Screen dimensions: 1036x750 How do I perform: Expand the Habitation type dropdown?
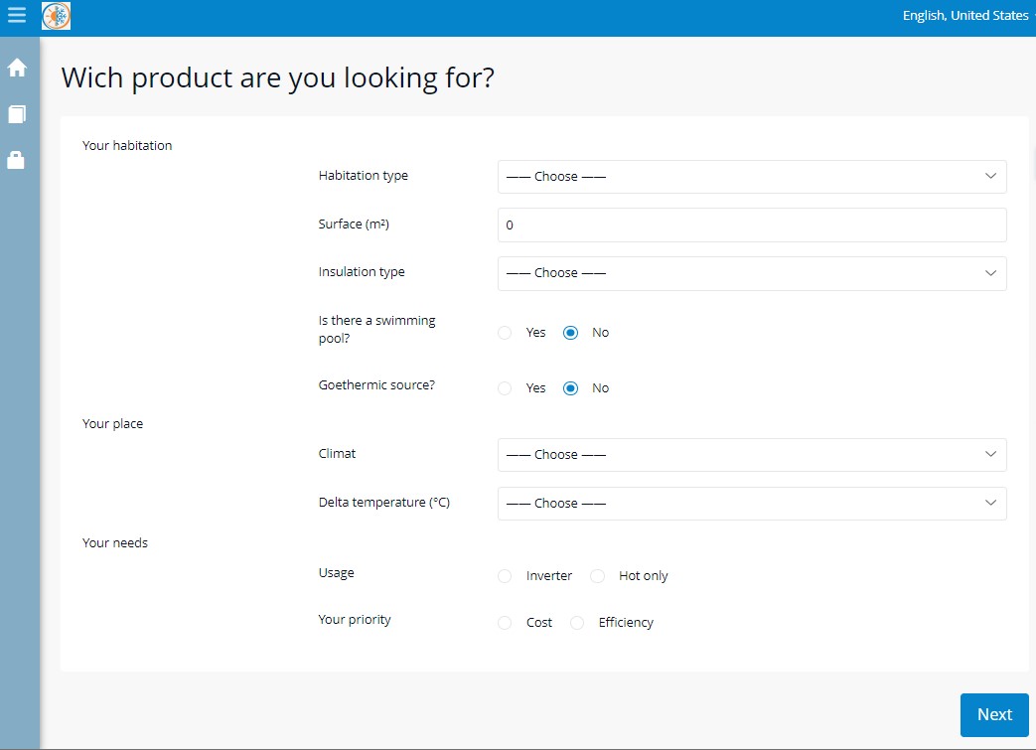pos(751,177)
